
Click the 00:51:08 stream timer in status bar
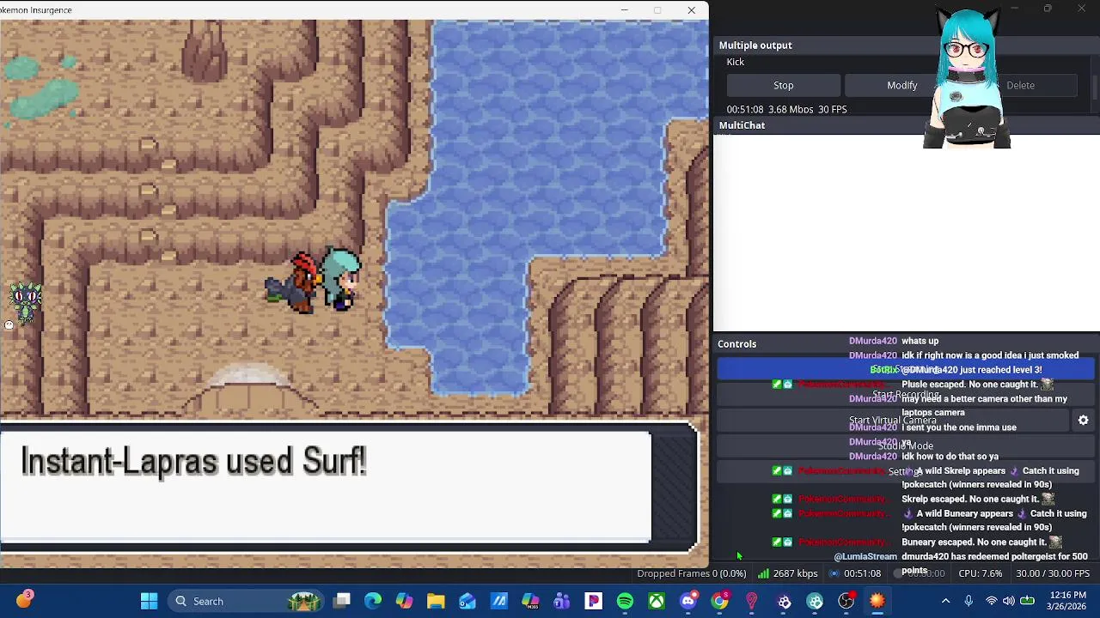[862, 573]
